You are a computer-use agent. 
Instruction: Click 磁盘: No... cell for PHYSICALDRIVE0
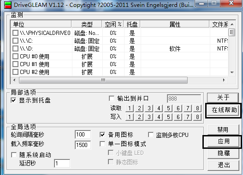(87, 33)
